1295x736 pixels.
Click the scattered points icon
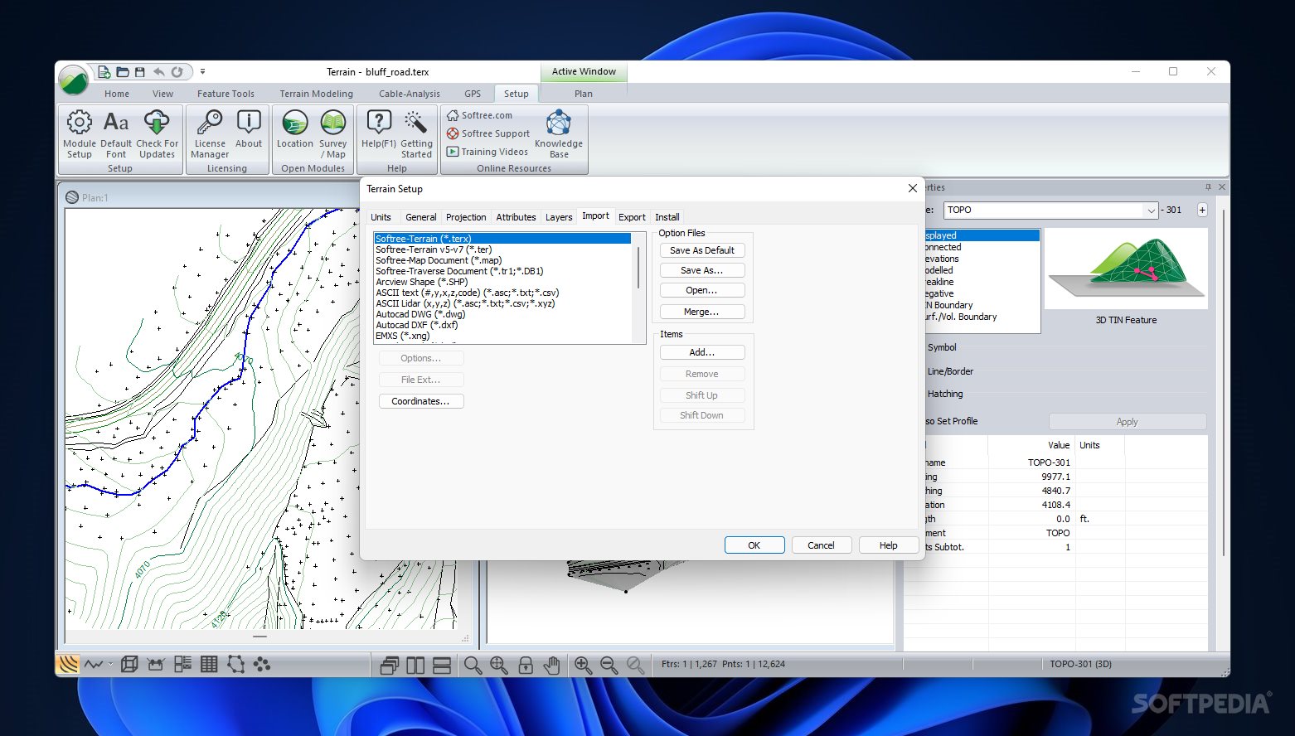click(262, 664)
